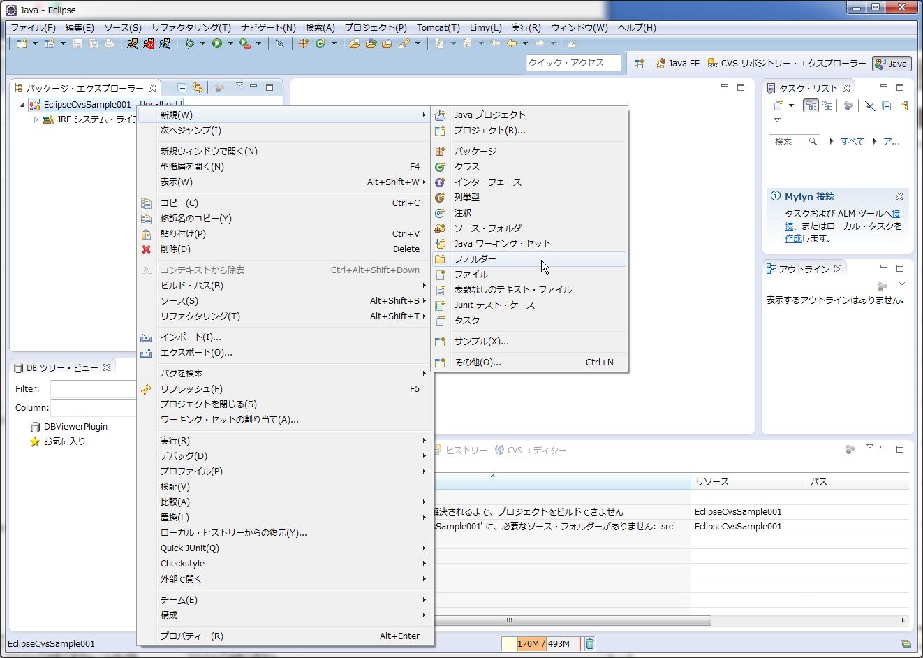
Task: Click the クイック・アクセス input field
Action: tap(573, 63)
